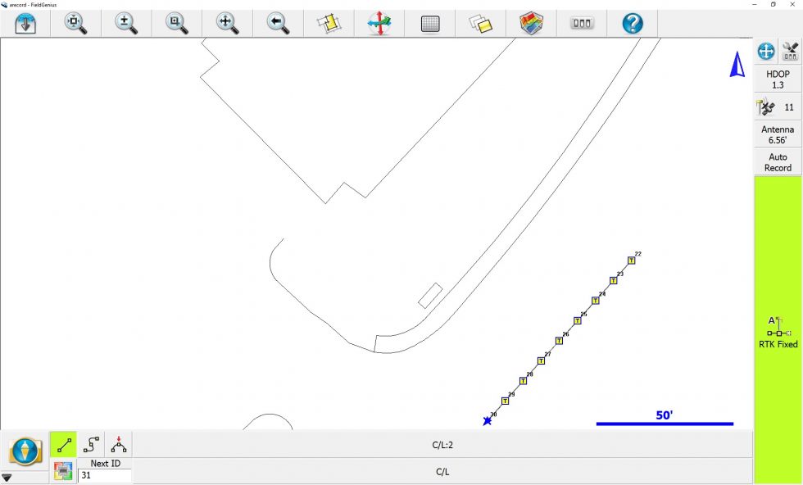Click the zoom extents magnifier icon
Viewport: 803px width, 485px height.
pos(75,24)
